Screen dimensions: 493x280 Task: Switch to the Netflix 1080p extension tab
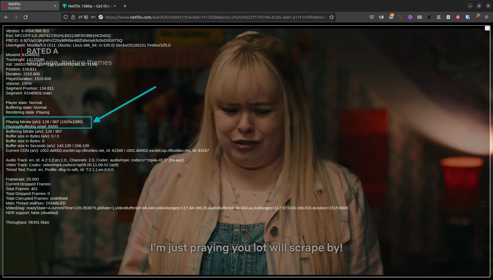pyautogui.click(x=89, y=6)
